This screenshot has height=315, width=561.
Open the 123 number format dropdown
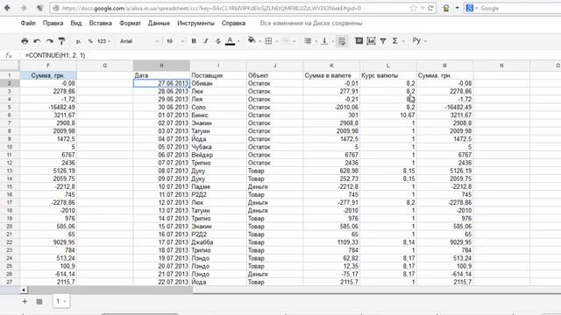click(x=103, y=41)
